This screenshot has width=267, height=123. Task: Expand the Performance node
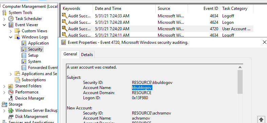click(x=4, y=92)
